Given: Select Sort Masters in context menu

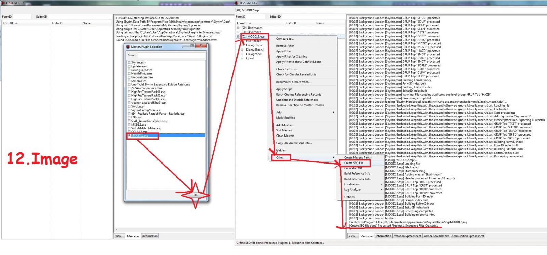Looking at the screenshot, I should click(x=284, y=130).
